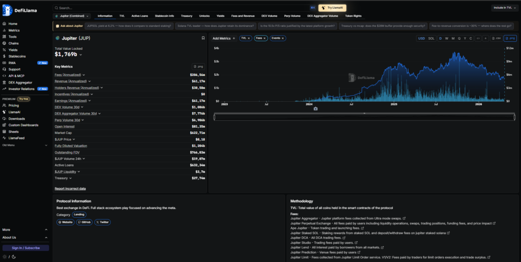Click the plus icon next to Add Metrics

point(234,38)
